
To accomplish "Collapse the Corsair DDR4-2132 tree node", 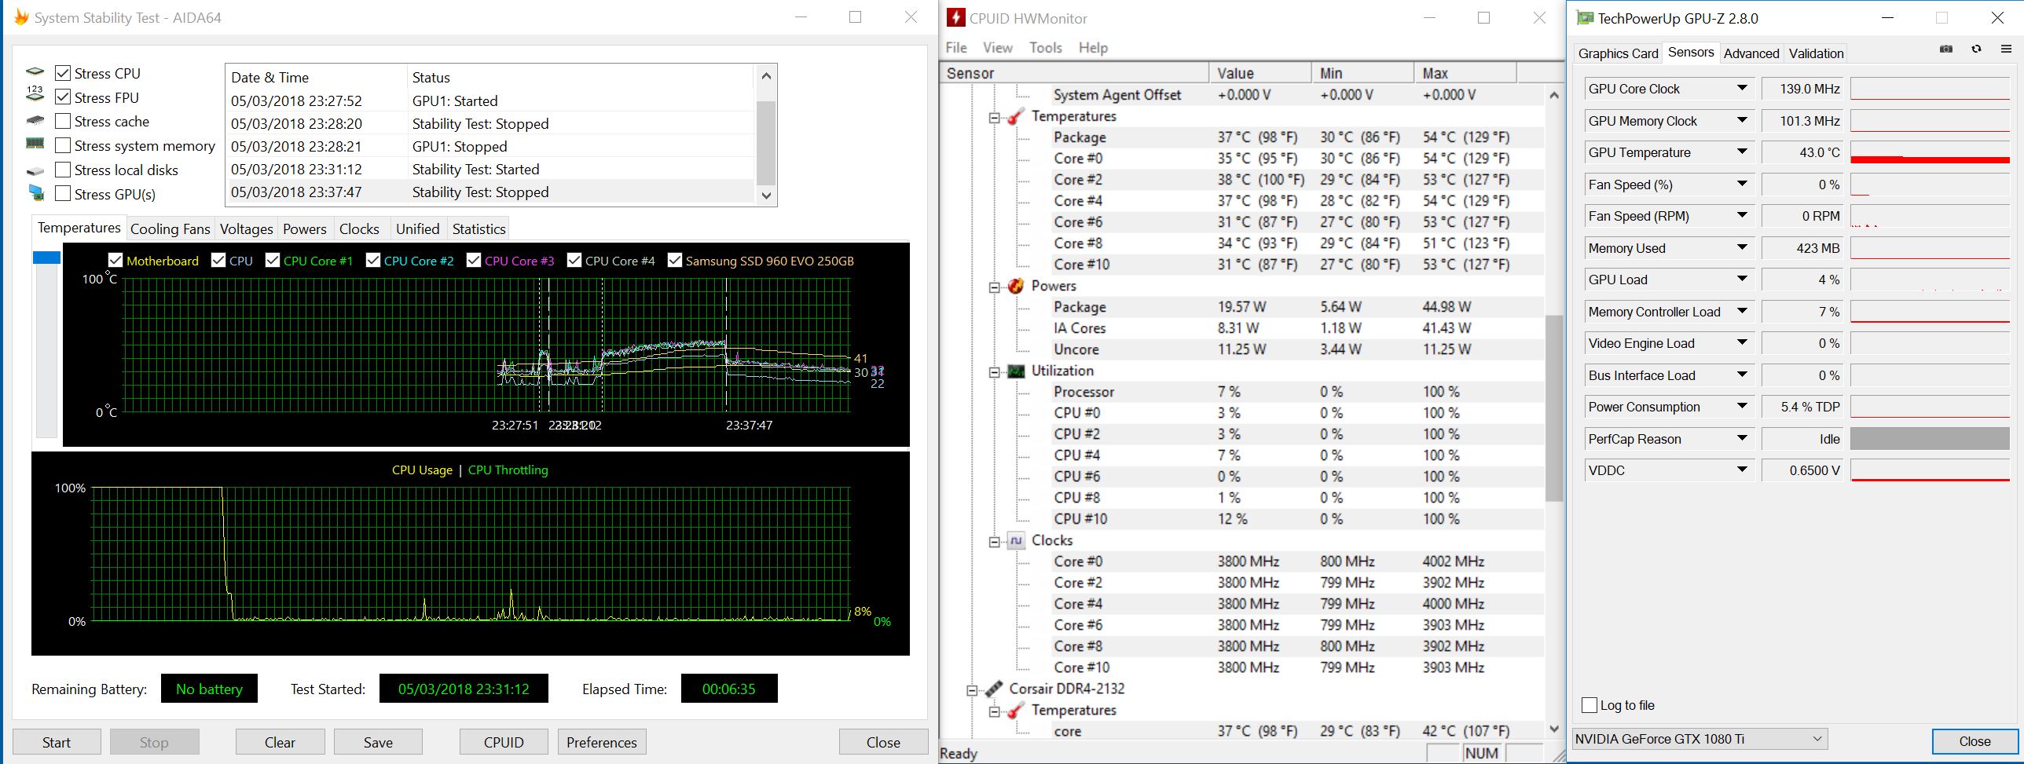I will point(973,689).
